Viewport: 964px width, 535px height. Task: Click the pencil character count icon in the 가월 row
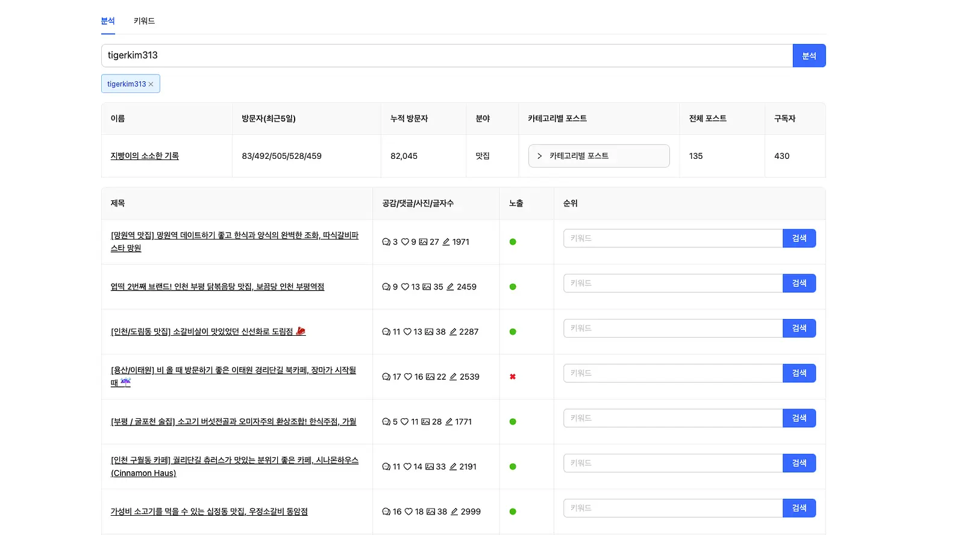[449, 422]
